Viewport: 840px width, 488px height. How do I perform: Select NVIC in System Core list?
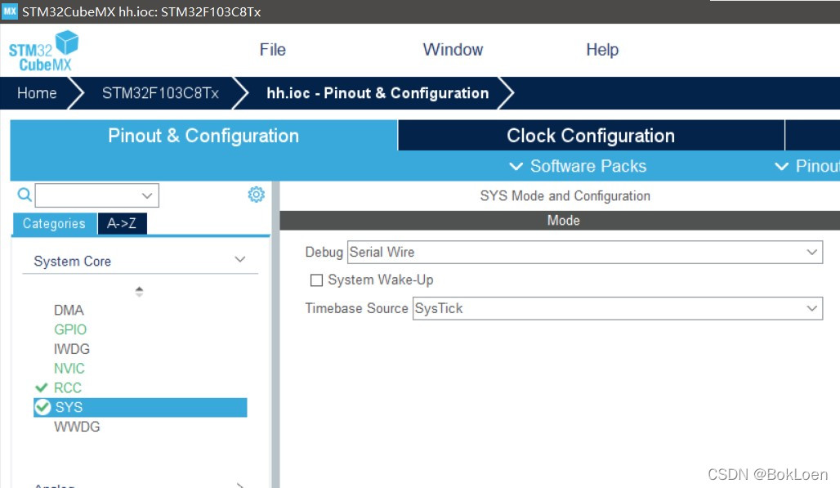[x=69, y=369]
